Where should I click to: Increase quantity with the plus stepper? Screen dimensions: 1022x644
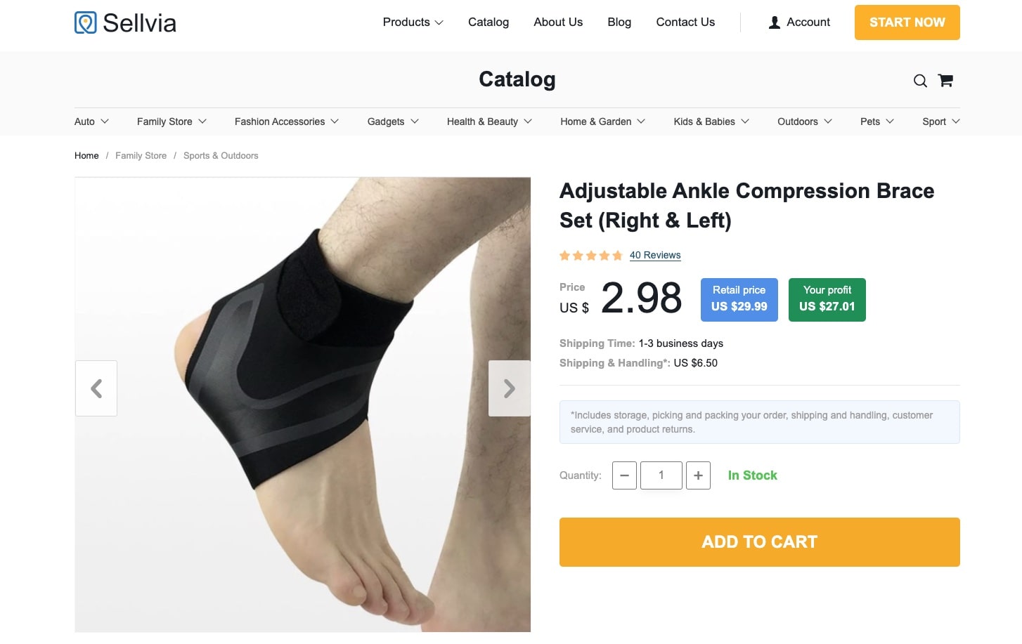point(698,475)
